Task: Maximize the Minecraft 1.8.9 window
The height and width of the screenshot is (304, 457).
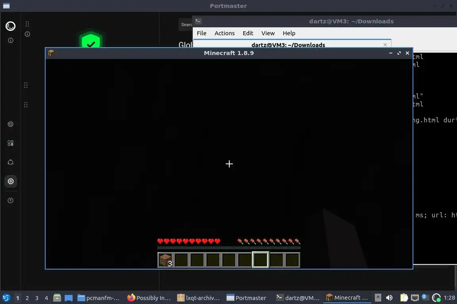Action: (399, 53)
